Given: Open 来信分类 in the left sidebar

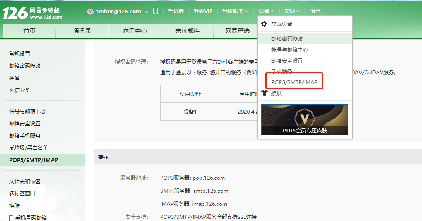Looking at the screenshot, I should point(20,90).
